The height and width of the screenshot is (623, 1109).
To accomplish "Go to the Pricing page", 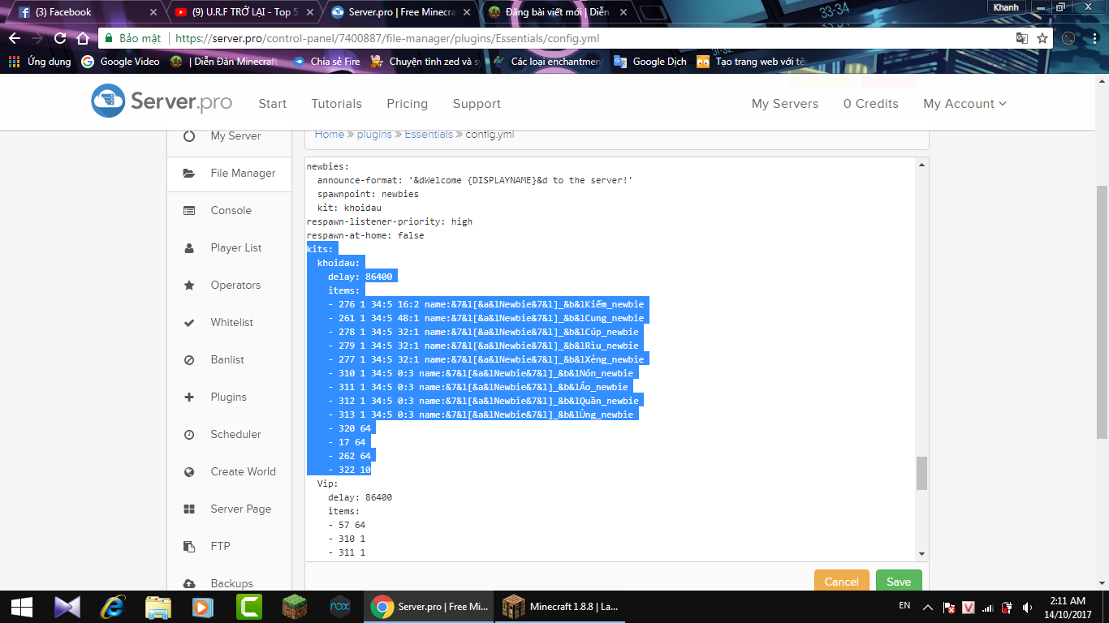I will [x=407, y=104].
